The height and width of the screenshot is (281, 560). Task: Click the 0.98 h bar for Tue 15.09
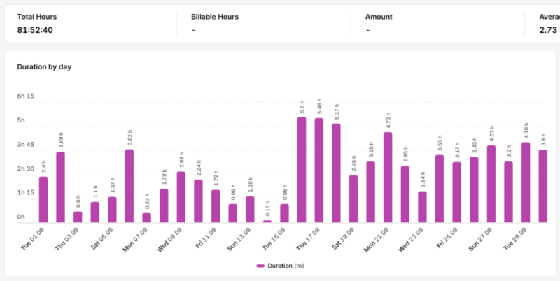[x=284, y=213]
